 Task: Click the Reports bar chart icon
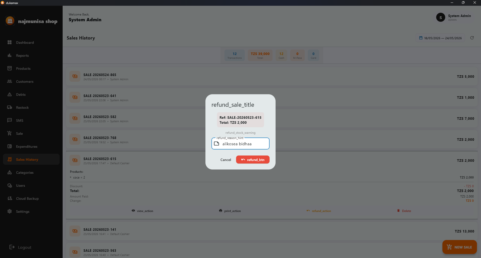coord(10,55)
